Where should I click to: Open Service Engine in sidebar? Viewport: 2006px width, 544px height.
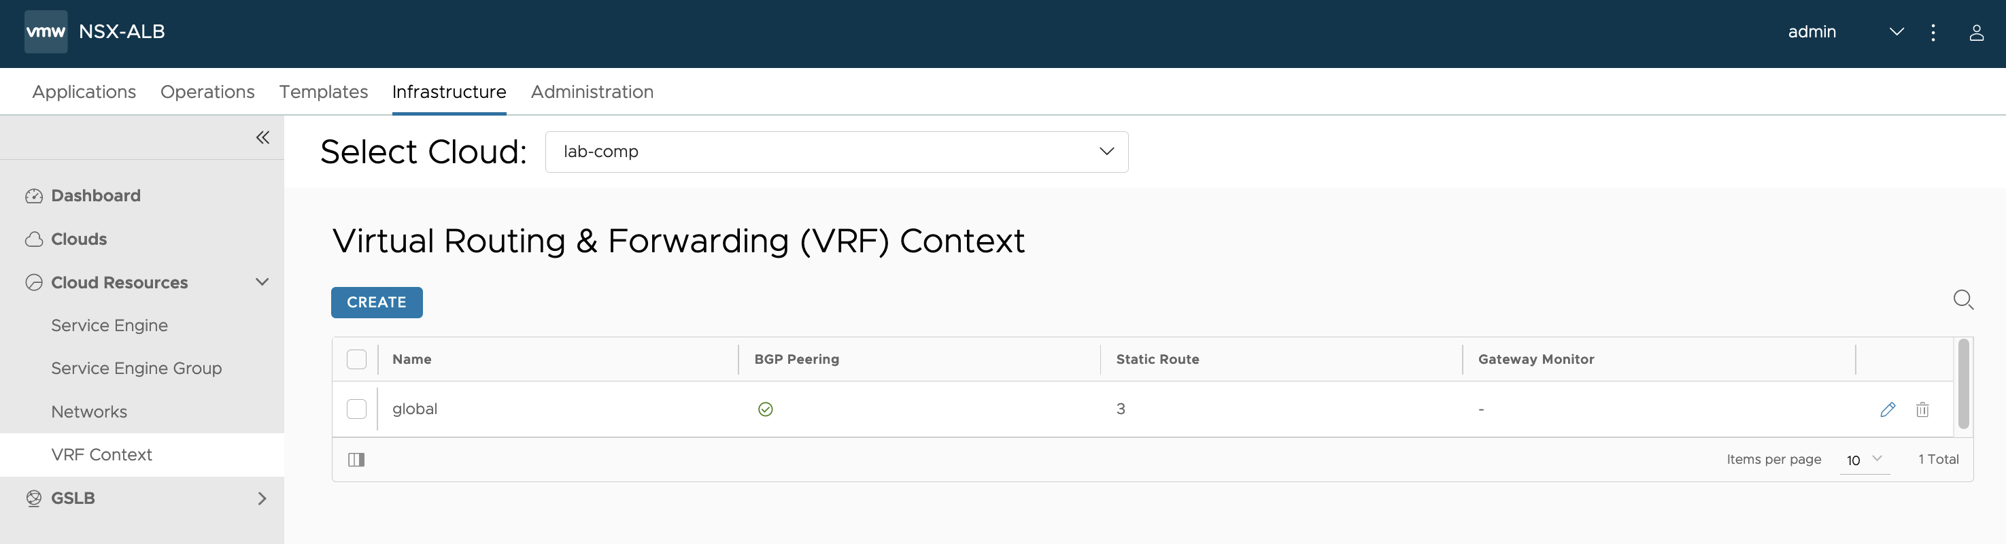click(x=109, y=325)
